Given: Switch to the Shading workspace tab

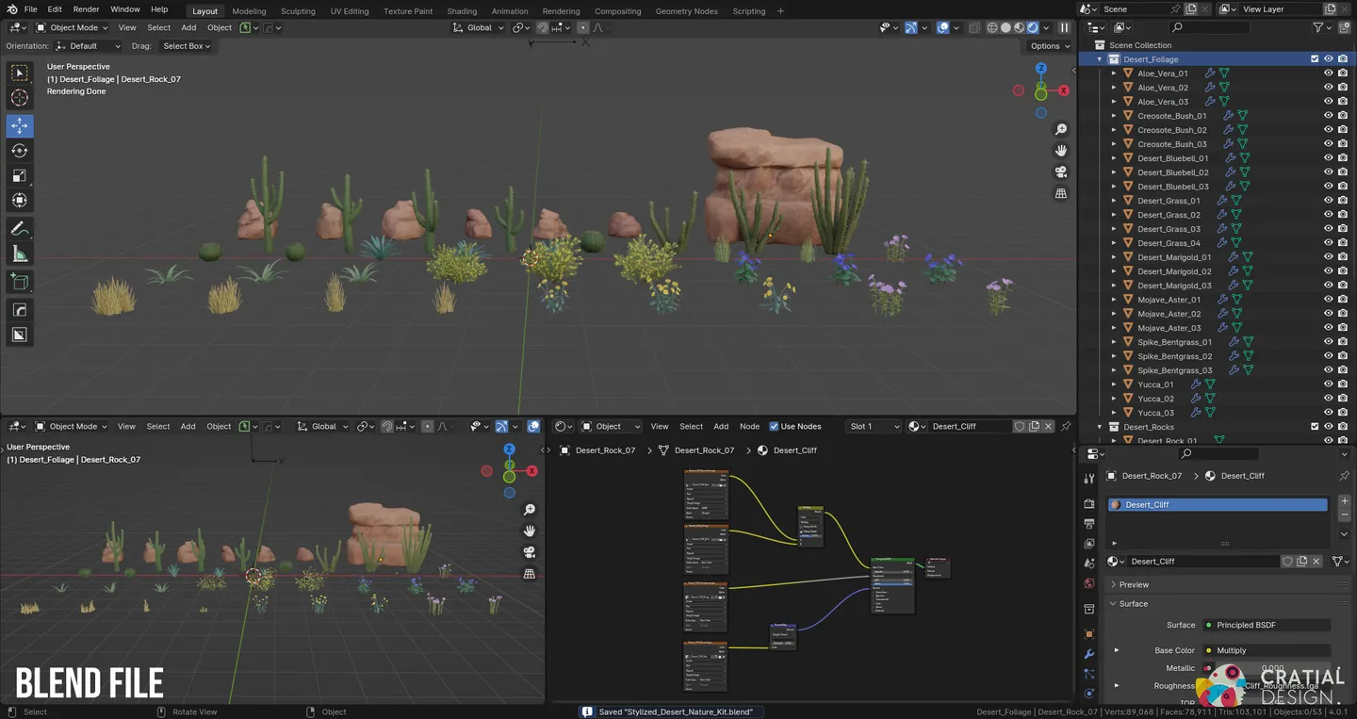Looking at the screenshot, I should point(462,11).
